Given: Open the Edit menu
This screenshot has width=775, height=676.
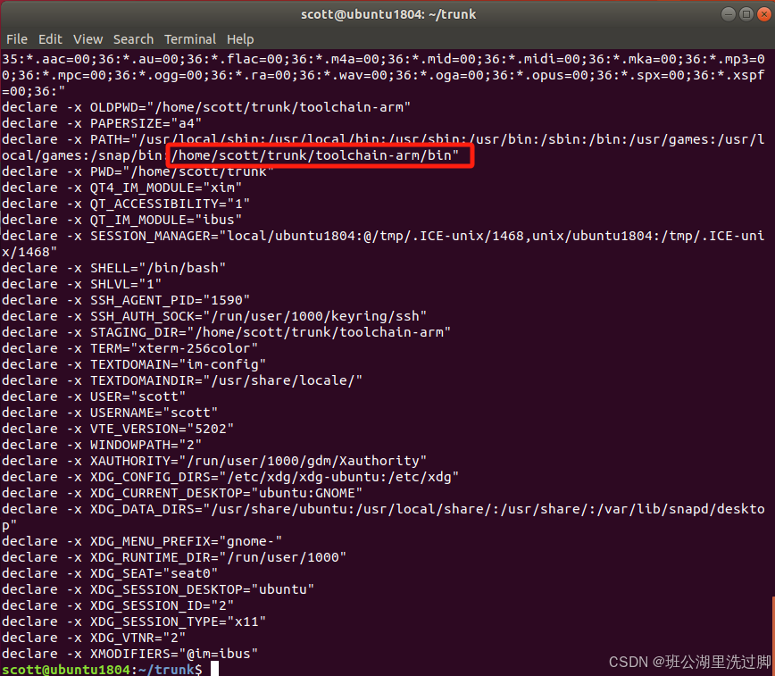Looking at the screenshot, I should coord(49,38).
